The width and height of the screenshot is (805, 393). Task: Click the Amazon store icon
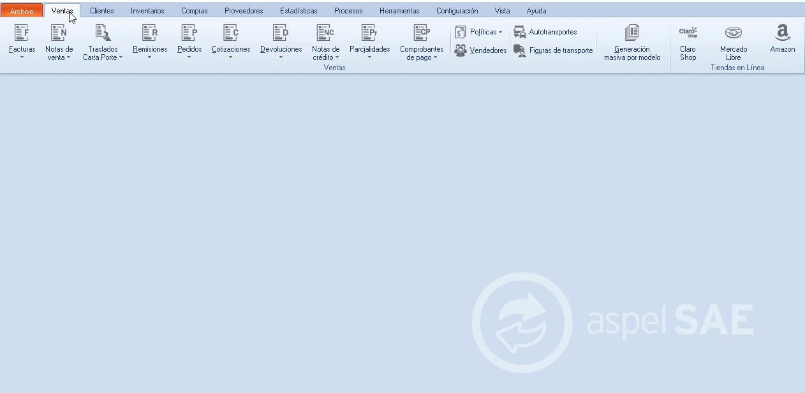coord(783,33)
